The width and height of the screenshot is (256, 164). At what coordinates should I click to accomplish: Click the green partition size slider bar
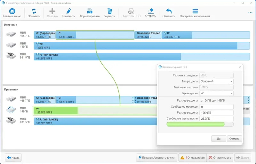click(x=196, y=124)
